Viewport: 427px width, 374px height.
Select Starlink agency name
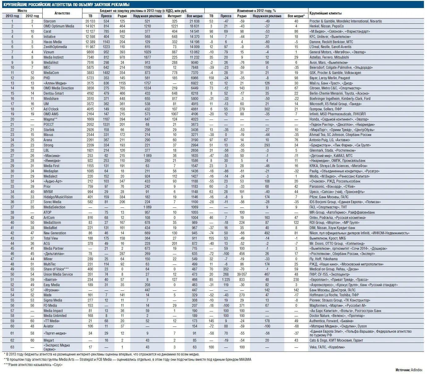49,130
